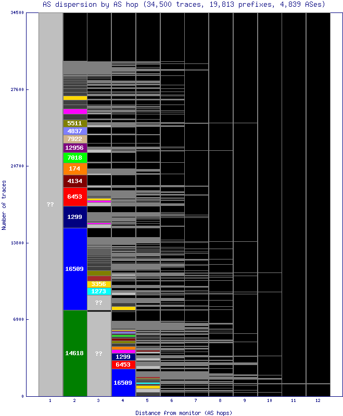Click the olive 5511 block
The height and width of the screenshot is (416, 343).
tap(75, 123)
